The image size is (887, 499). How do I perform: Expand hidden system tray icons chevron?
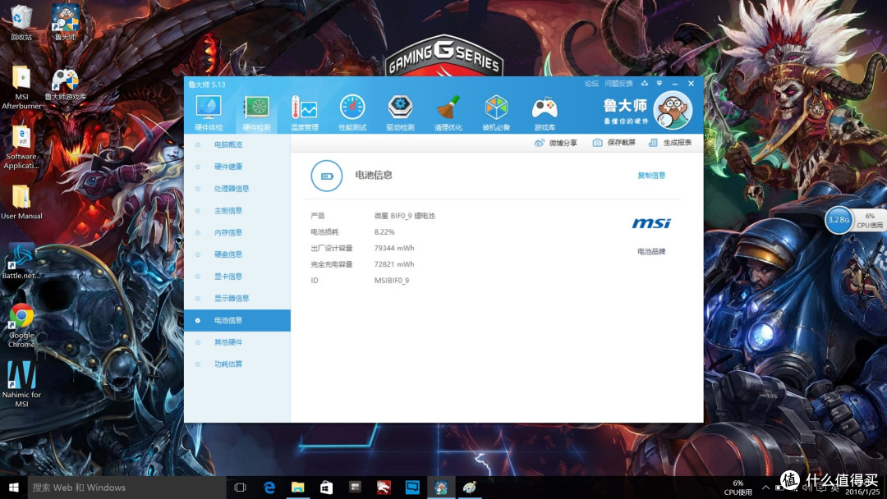765,488
